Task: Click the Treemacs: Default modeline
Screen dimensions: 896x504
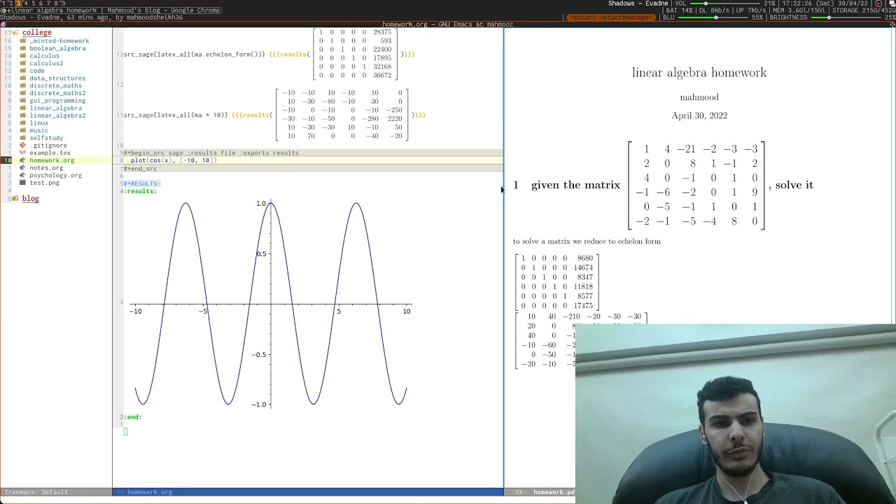Action: (x=35, y=492)
